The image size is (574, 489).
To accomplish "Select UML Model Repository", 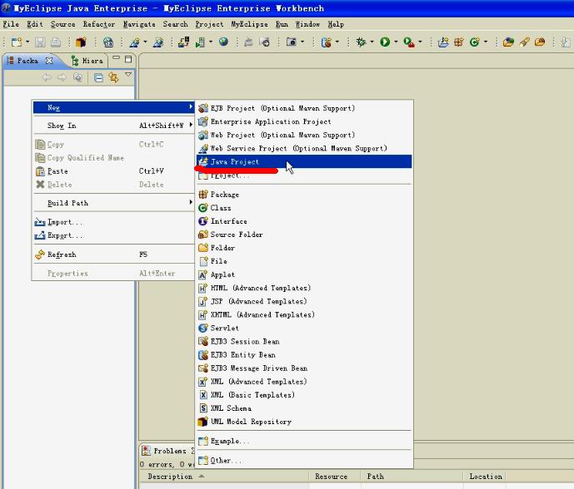I will tap(304, 422).
